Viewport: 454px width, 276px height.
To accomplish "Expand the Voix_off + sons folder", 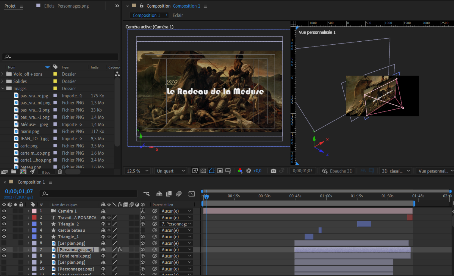I will (2, 74).
